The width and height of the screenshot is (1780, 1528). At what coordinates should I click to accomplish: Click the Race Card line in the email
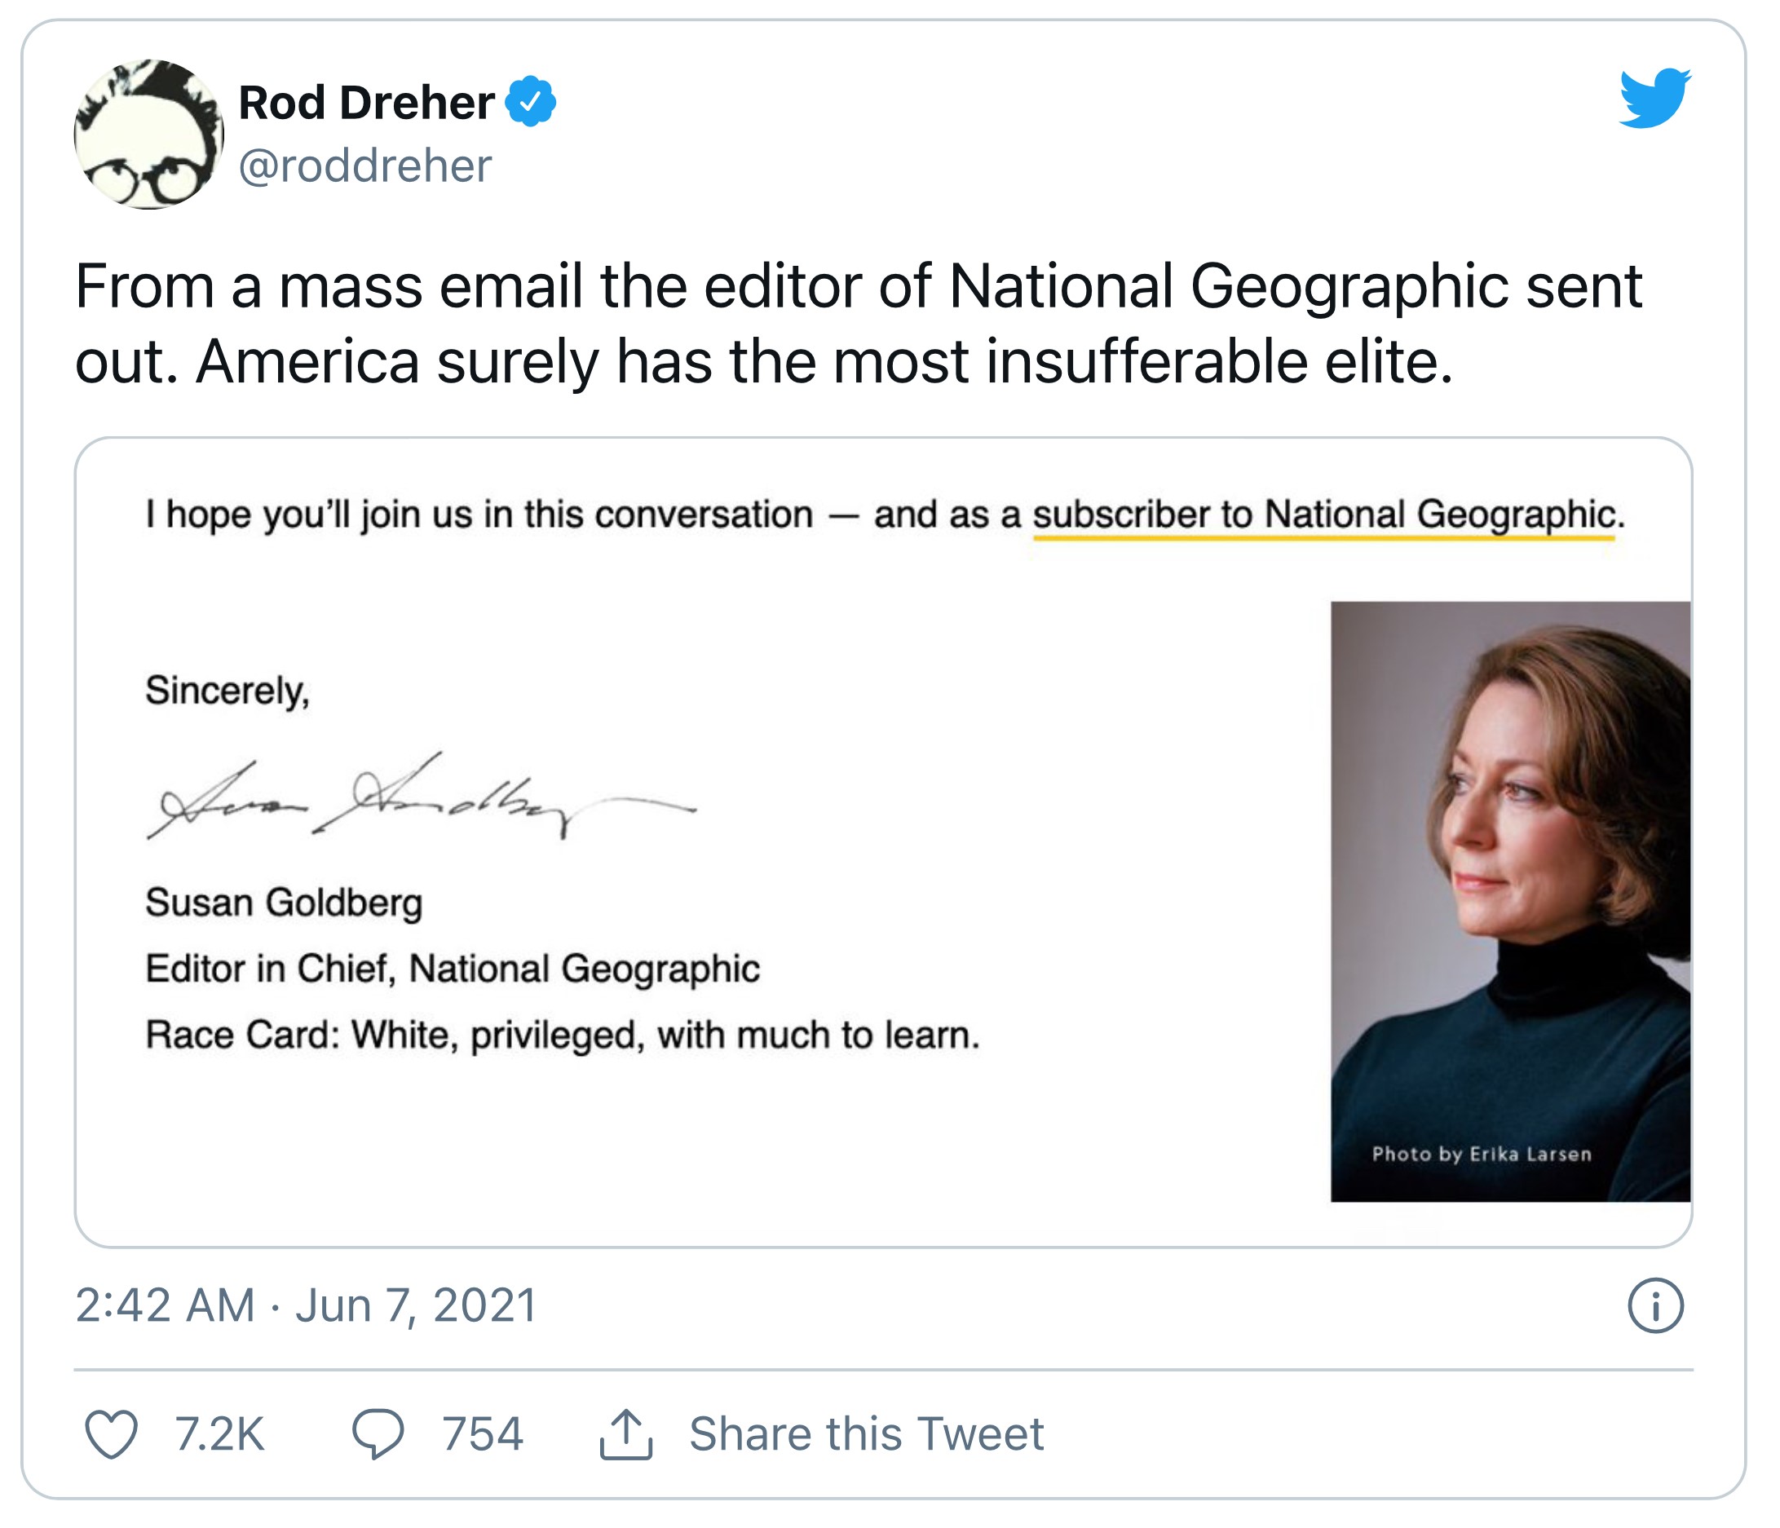(562, 1035)
